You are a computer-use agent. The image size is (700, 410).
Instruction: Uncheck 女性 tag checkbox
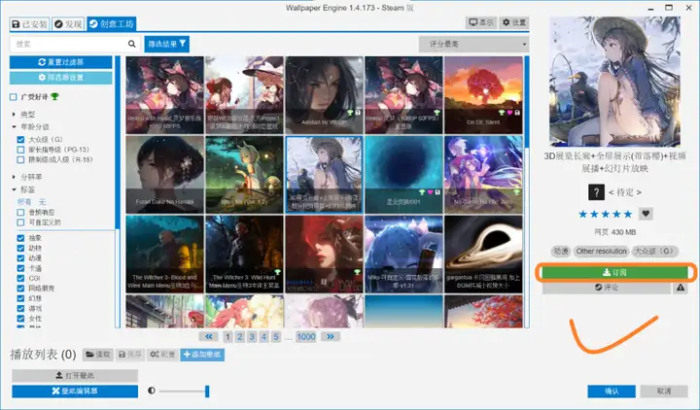[20, 319]
